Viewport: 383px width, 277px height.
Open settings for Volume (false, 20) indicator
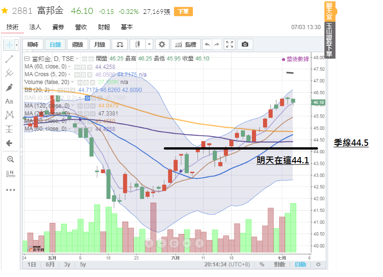pos(86,82)
